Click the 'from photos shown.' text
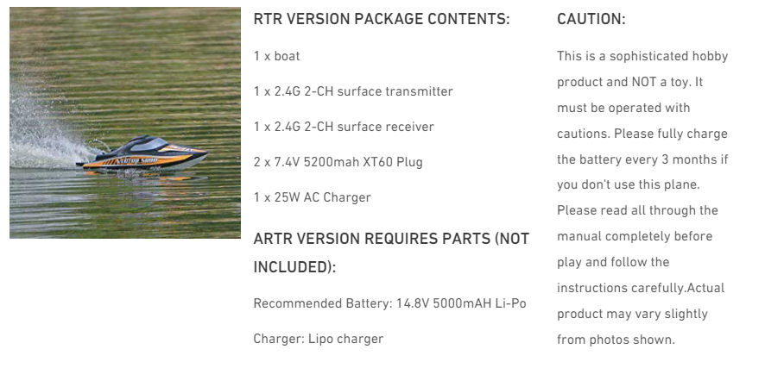Screen dimensions: 765x368 616,340
